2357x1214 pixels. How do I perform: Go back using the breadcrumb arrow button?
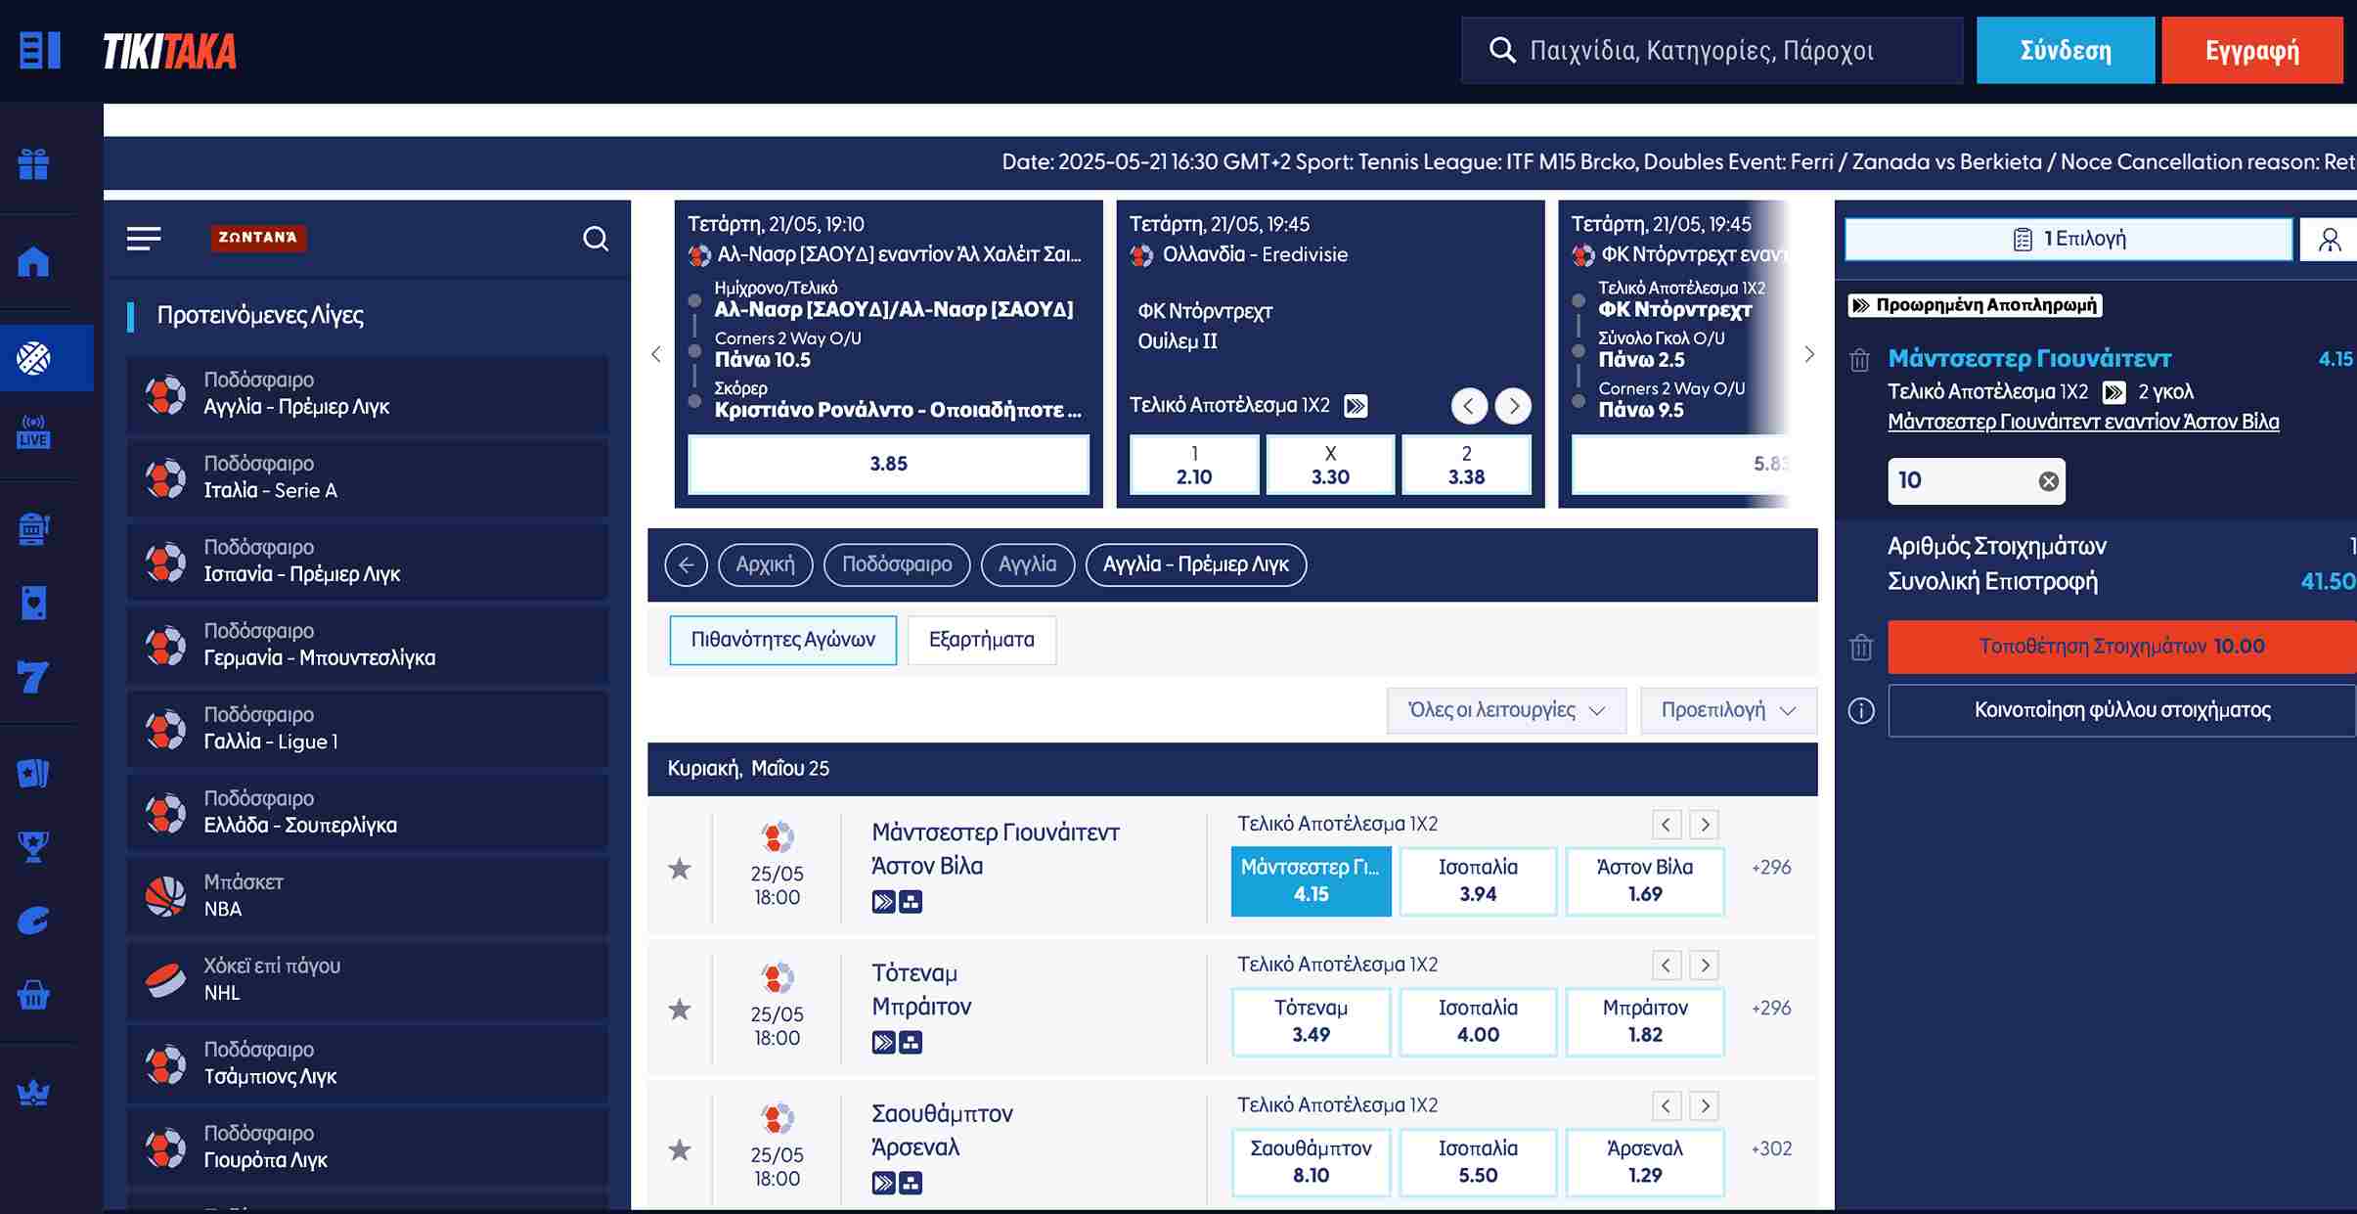(686, 564)
